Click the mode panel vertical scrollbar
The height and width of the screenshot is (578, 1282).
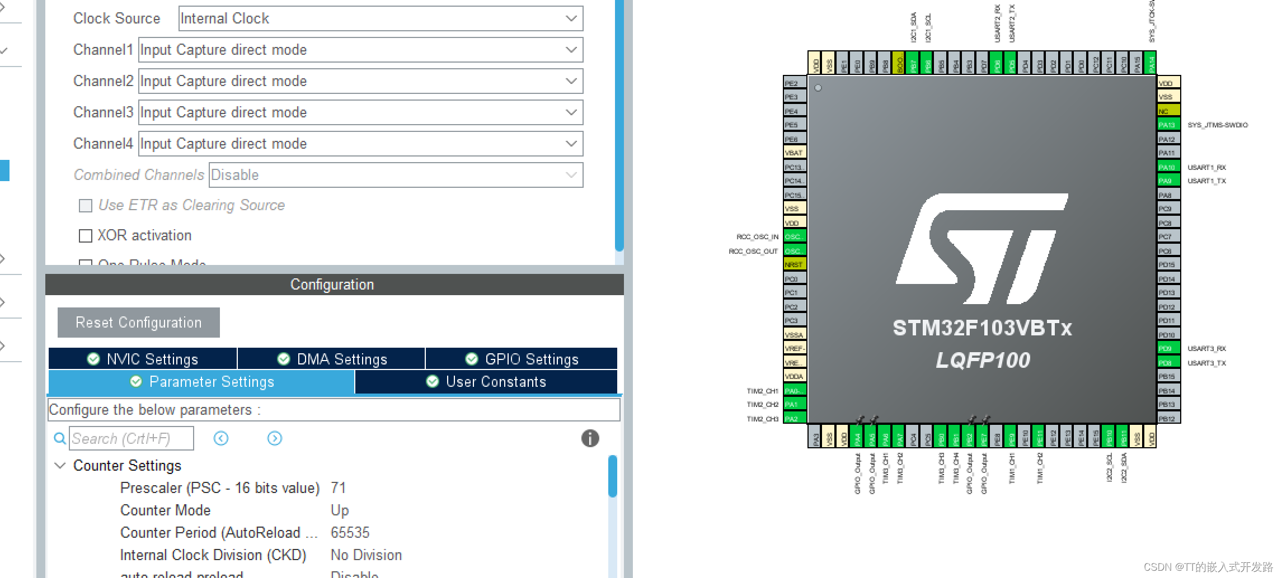tap(619, 125)
